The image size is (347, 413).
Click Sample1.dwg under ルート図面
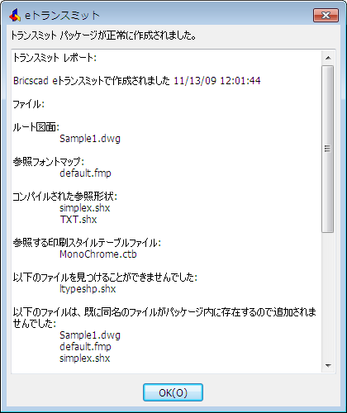(90, 139)
